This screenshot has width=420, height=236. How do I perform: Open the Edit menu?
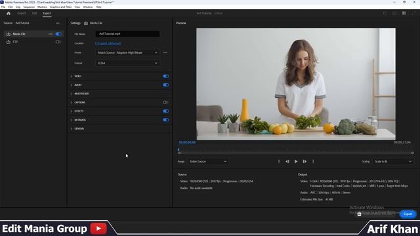click(10, 7)
